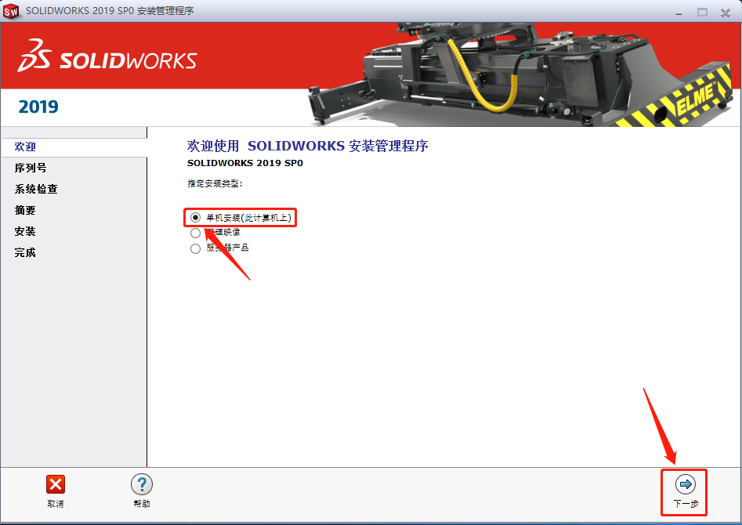Screen dimensions: 742x525
Task: Select the 序列号 step in the sidebar
Action: [x=30, y=168]
